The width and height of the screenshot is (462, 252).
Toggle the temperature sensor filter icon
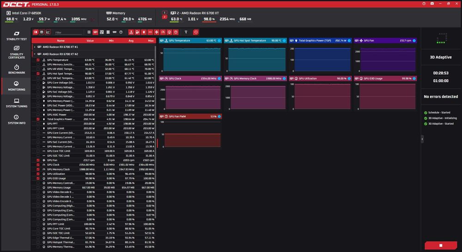tap(131, 32)
